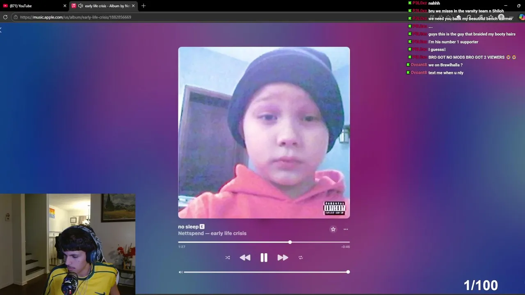Open the more options ellipsis menu
The width and height of the screenshot is (525, 295).
[x=346, y=229]
